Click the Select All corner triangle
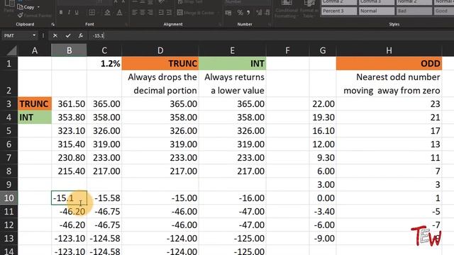 click(x=11, y=50)
